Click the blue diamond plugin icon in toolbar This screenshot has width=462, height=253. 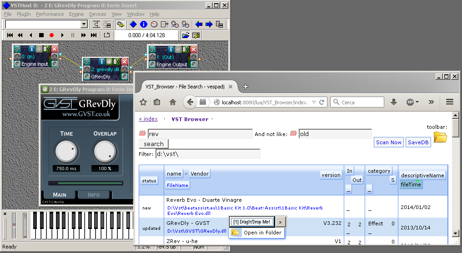click(133, 24)
